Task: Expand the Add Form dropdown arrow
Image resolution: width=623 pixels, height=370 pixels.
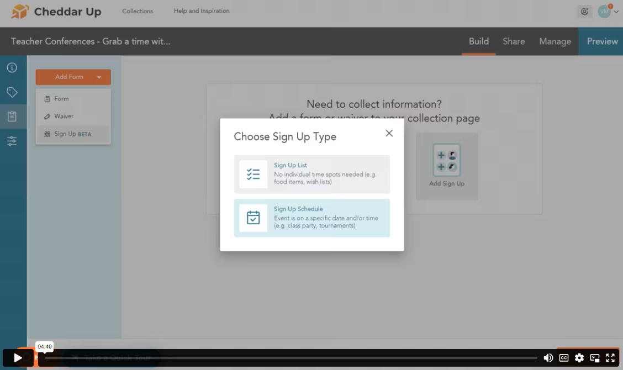Action: pos(99,77)
